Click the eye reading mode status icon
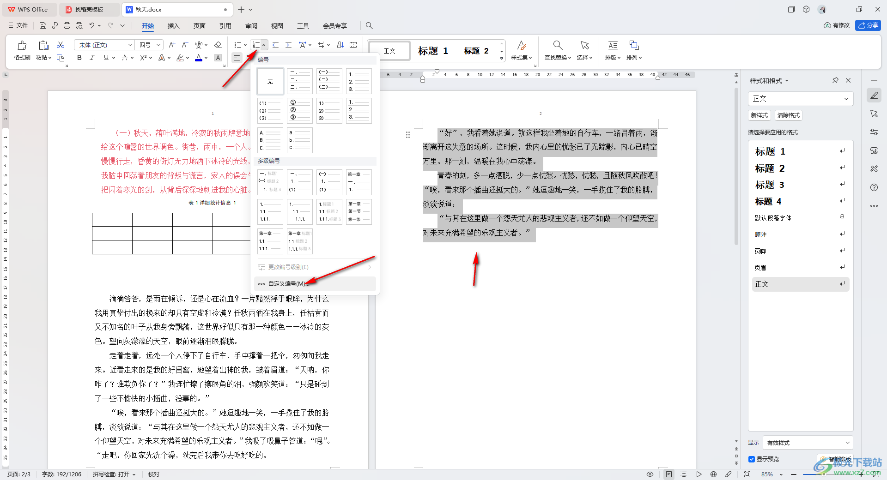The height and width of the screenshot is (480, 887). tap(650, 474)
